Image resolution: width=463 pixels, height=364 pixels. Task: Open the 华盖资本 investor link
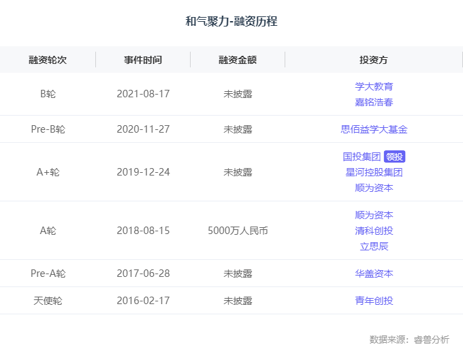[374, 274]
